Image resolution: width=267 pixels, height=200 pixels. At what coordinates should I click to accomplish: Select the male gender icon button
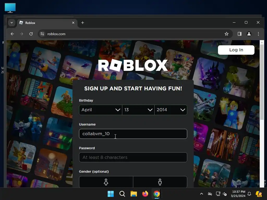click(x=160, y=182)
